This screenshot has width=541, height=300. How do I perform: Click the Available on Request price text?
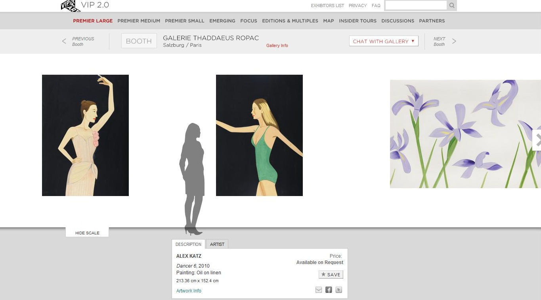[x=320, y=262]
